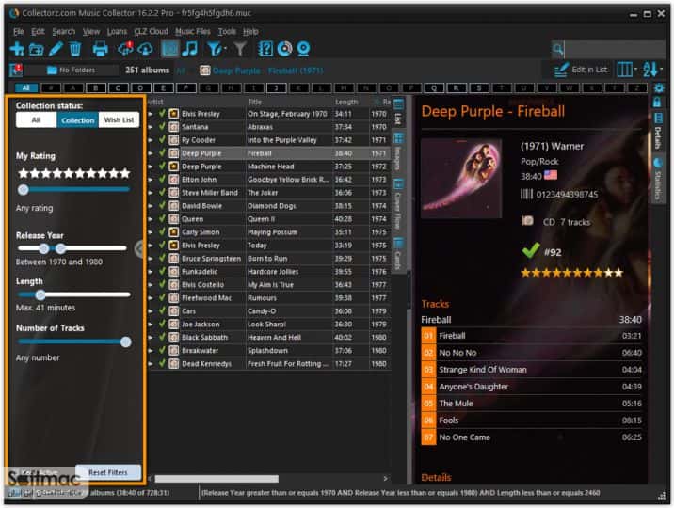The width and height of the screenshot is (674, 508).
Task: Toggle collection checkmark for Joe Jackson
Action: coord(162,324)
